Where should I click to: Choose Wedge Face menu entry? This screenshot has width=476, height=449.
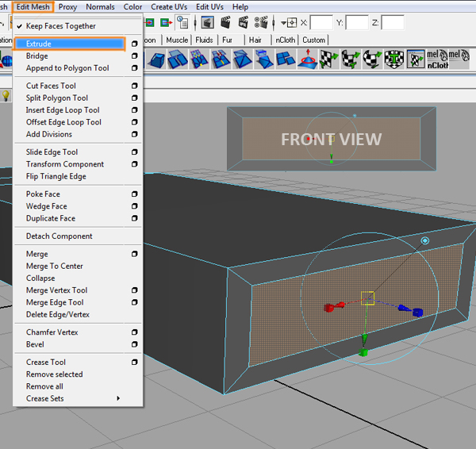(47, 206)
